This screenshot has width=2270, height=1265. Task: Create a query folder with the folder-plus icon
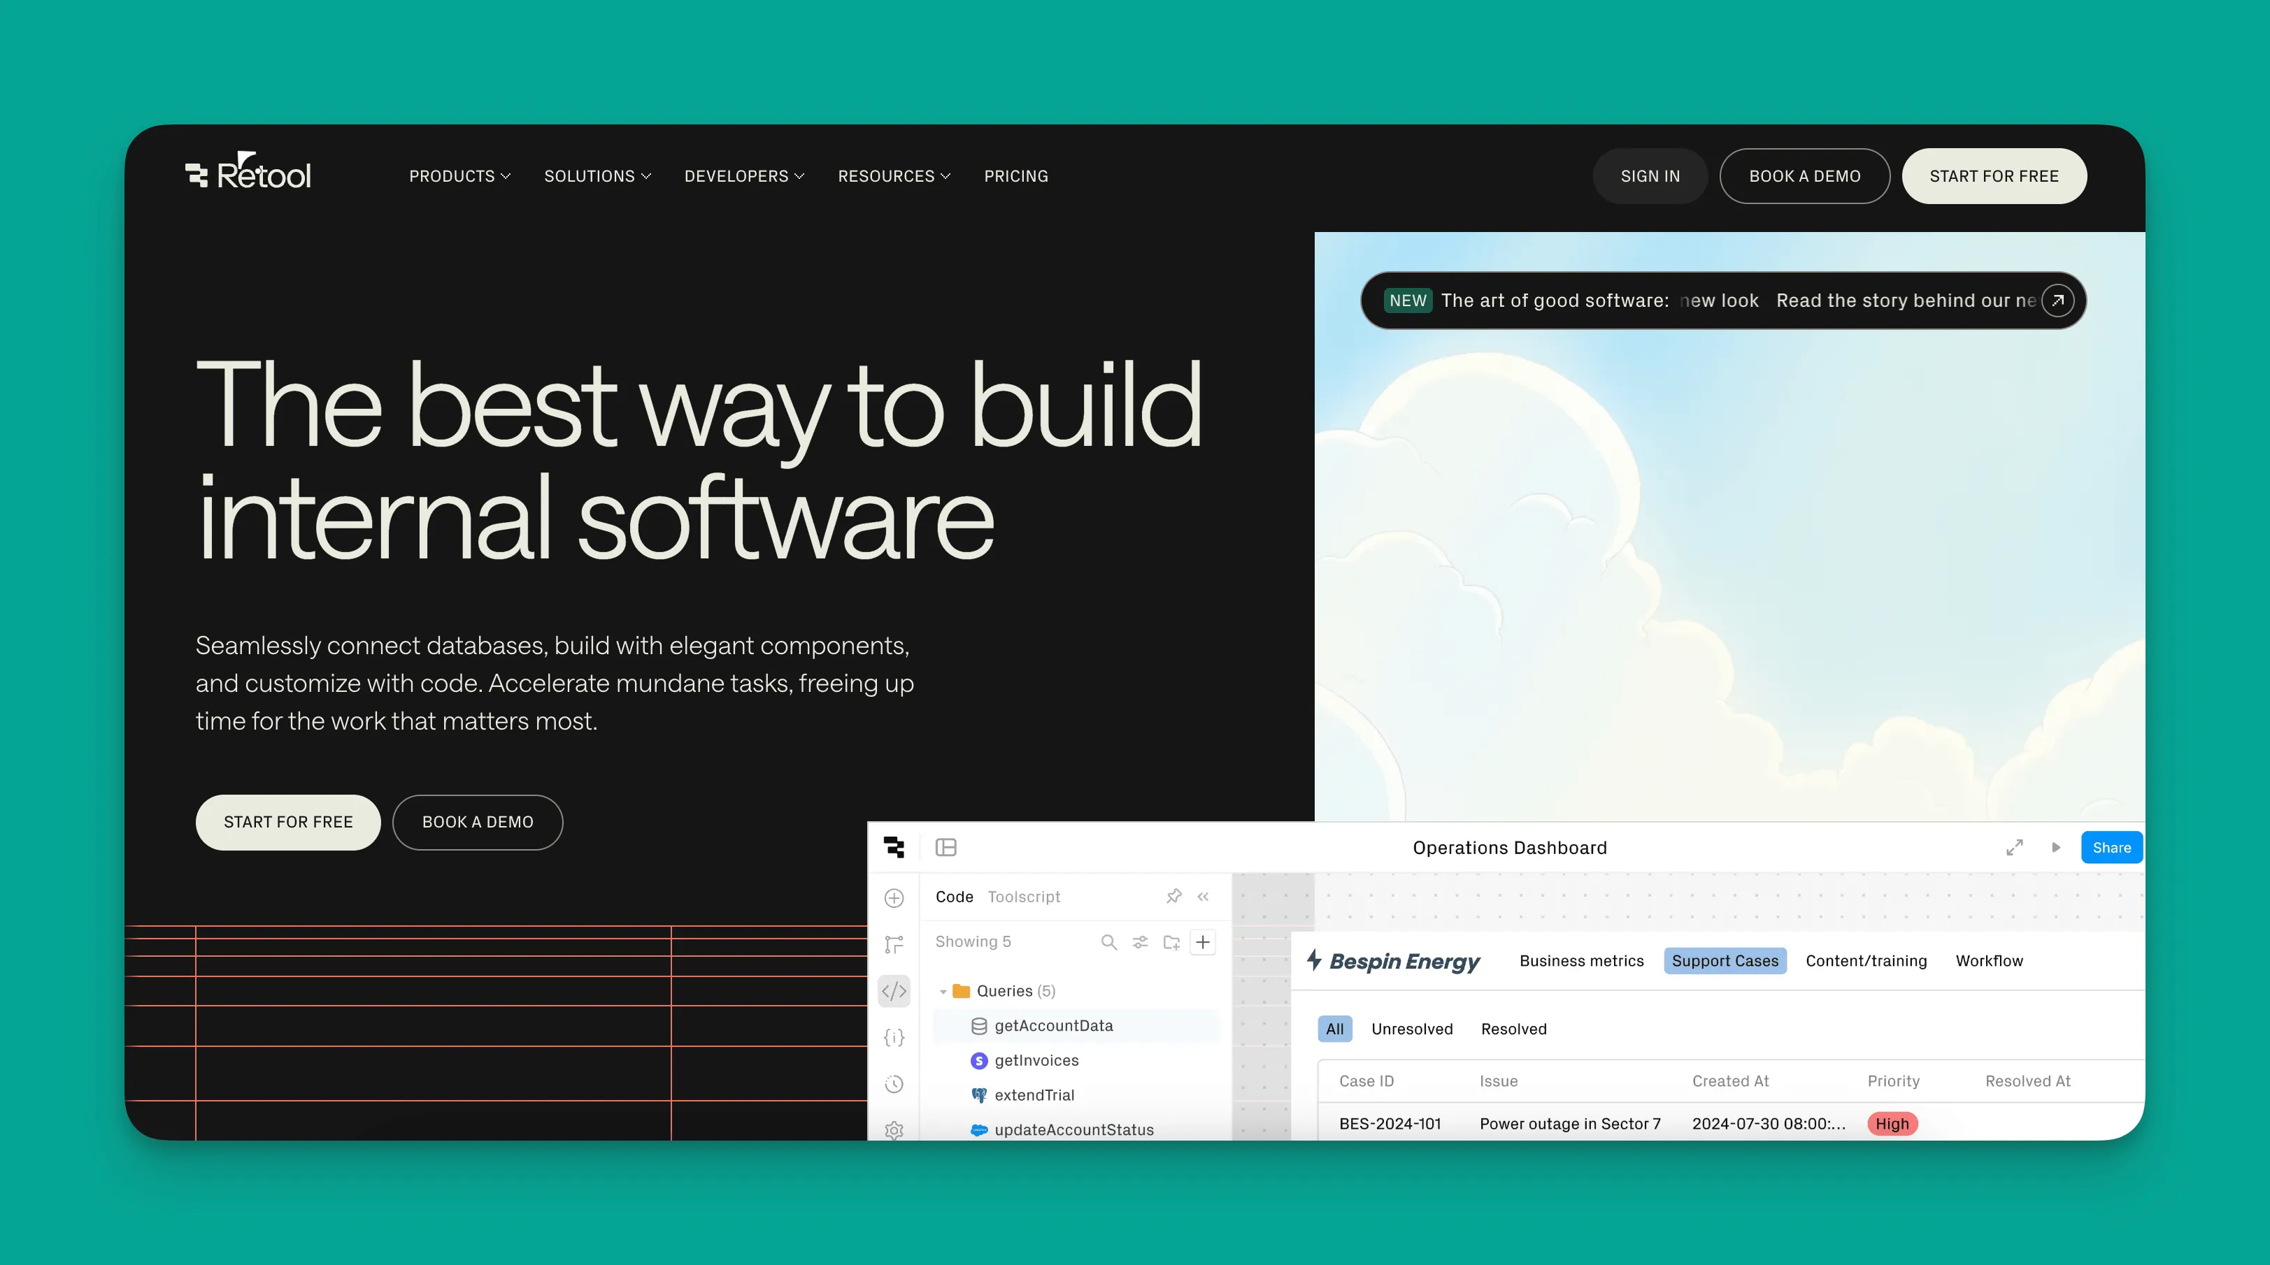[x=1171, y=941]
